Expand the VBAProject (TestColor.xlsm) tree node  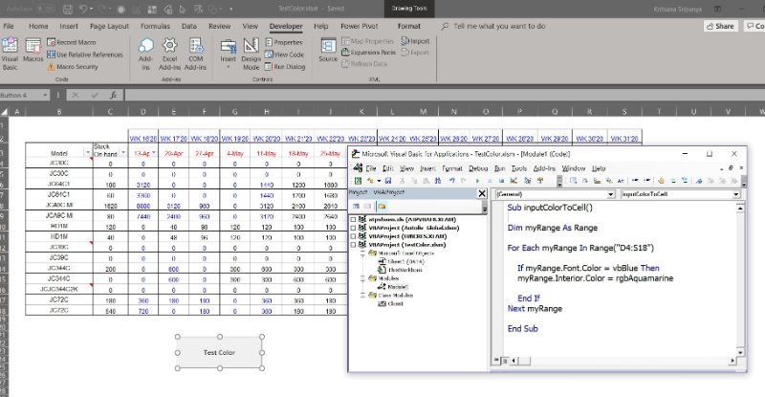pos(354,245)
